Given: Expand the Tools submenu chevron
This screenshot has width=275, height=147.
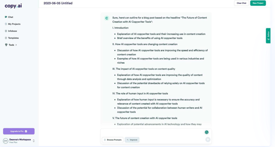Looking at the screenshot, I should click(16, 45).
